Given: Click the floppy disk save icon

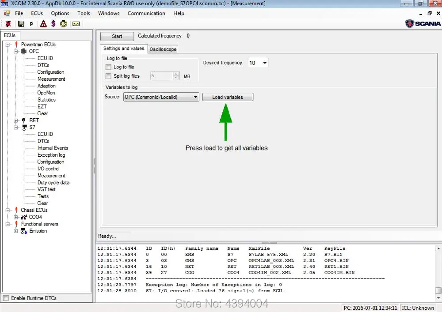Looking at the screenshot, I should point(21,24).
